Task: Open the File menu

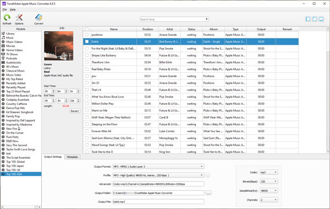Action: click(x=4, y=9)
